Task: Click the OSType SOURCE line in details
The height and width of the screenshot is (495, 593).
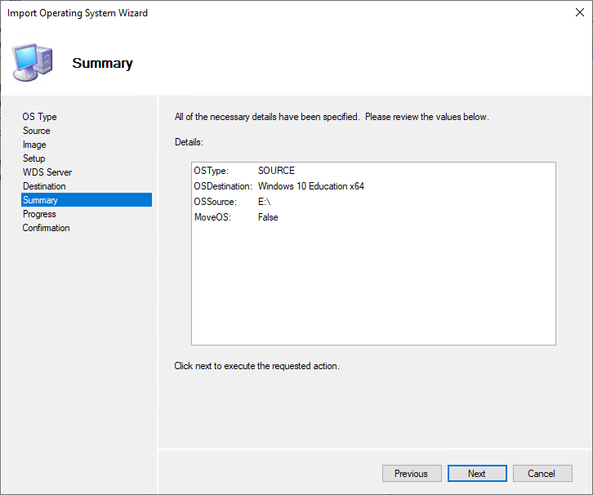Action: (x=245, y=171)
